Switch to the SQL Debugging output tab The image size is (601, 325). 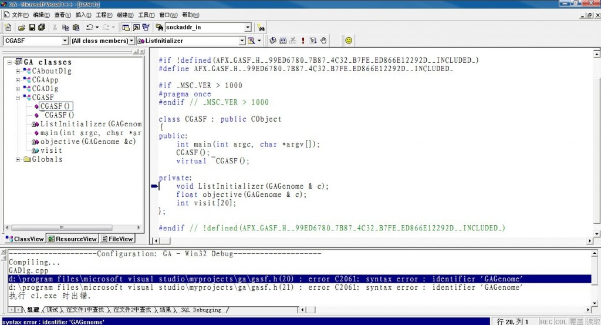[201, 310]
